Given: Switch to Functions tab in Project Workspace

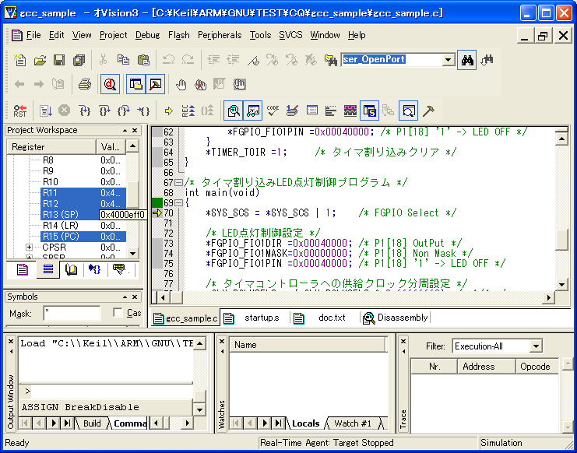Looking at the screenshot, I should (94, 270).
